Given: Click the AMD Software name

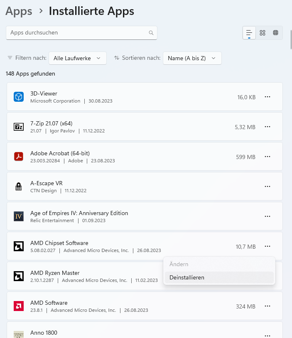Looking at the screenshot, I should [49, 303].
